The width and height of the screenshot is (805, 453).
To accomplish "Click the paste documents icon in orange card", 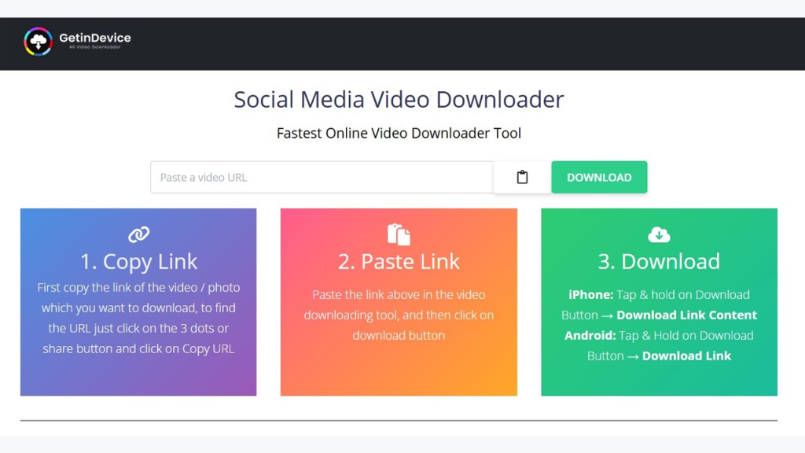I will tap(399, 234).
